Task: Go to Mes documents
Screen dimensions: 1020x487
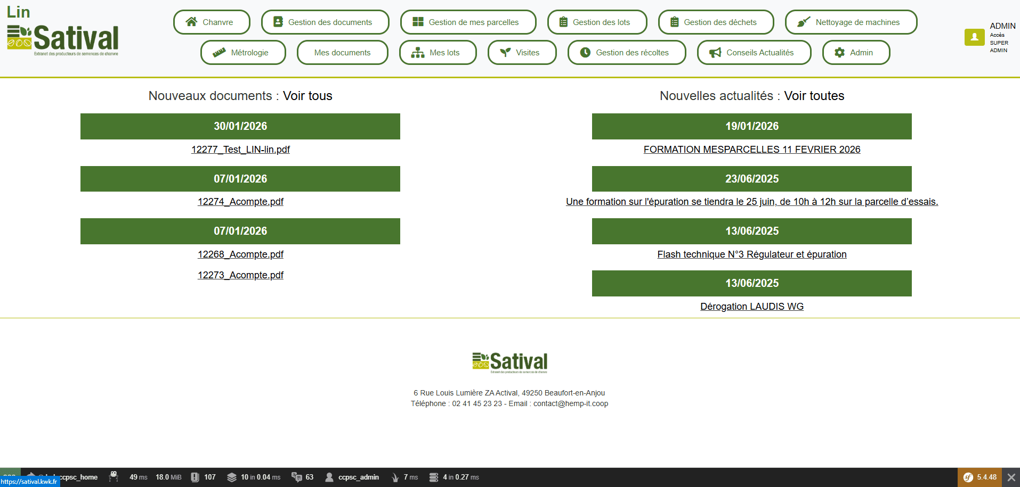Action: (342, 52)
